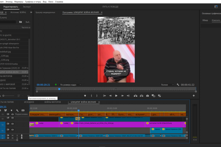Solo audio track A1
Screen dimensions: 221x147
point(17,135)
